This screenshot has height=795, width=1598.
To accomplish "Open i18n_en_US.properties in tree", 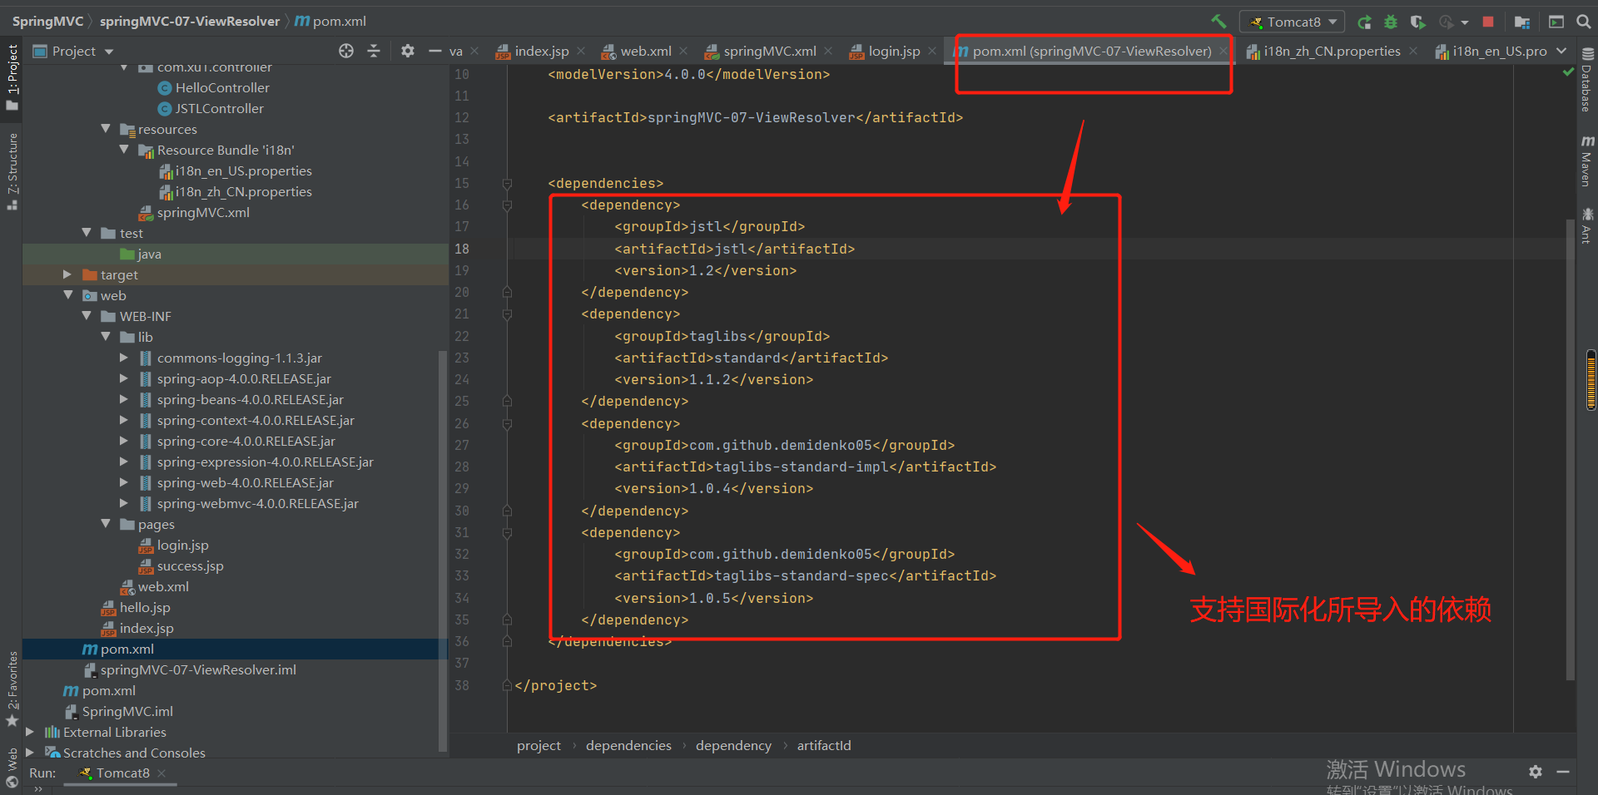I will [x=243, y=170].
